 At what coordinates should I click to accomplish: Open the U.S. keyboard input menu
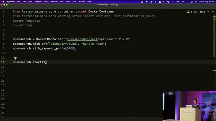pos(162,2)
